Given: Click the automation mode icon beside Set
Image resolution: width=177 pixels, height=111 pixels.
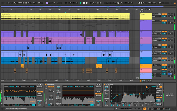Looking at the screenshot, I should (146, 9).
